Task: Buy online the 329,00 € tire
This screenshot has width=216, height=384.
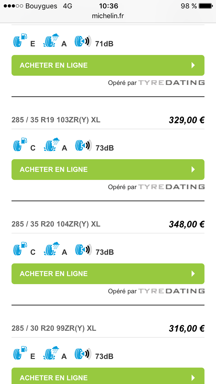Action: tap(108, 170)
